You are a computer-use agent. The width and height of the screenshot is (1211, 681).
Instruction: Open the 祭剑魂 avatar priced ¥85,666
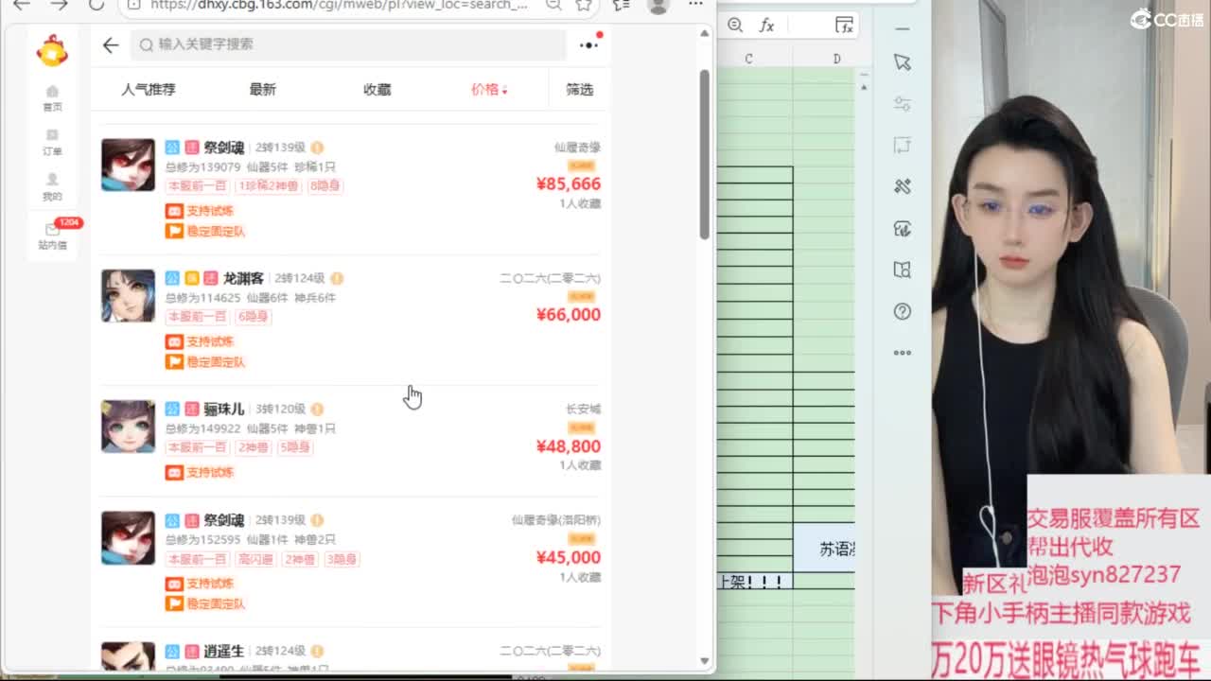click(x=128, y=165)
